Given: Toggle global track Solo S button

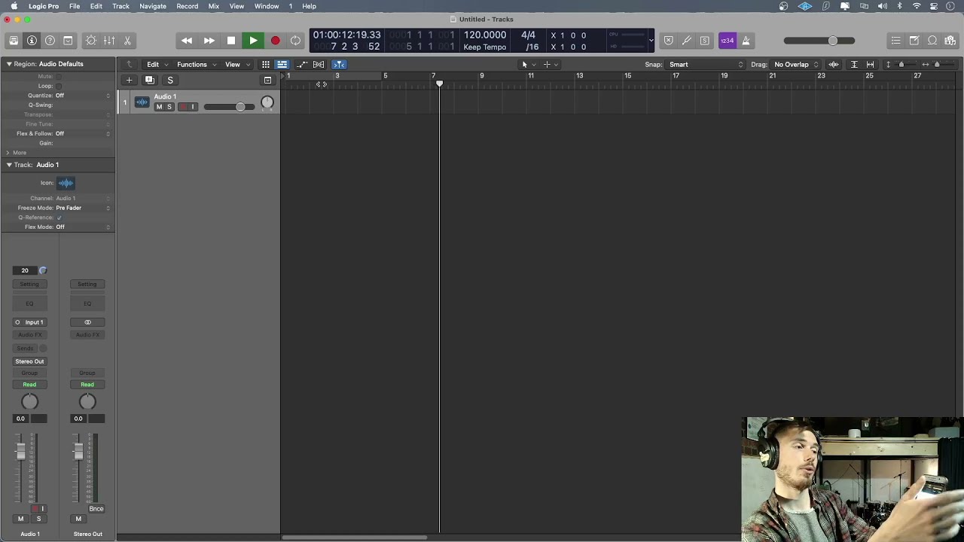Looking at the screenshot, I should point(170,80).
